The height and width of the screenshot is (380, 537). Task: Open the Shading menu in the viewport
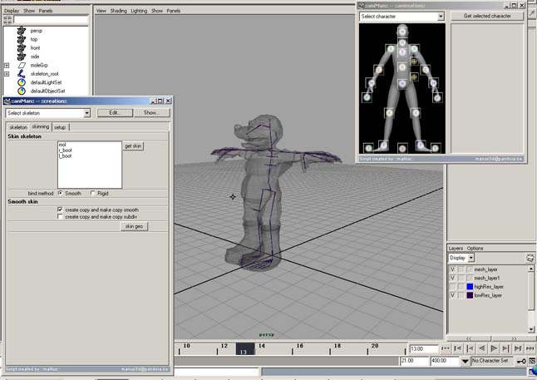tap(119, 11)
